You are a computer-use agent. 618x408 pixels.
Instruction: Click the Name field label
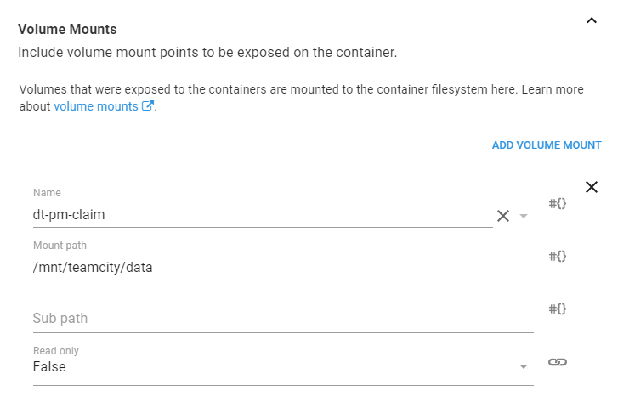point(47,193)
